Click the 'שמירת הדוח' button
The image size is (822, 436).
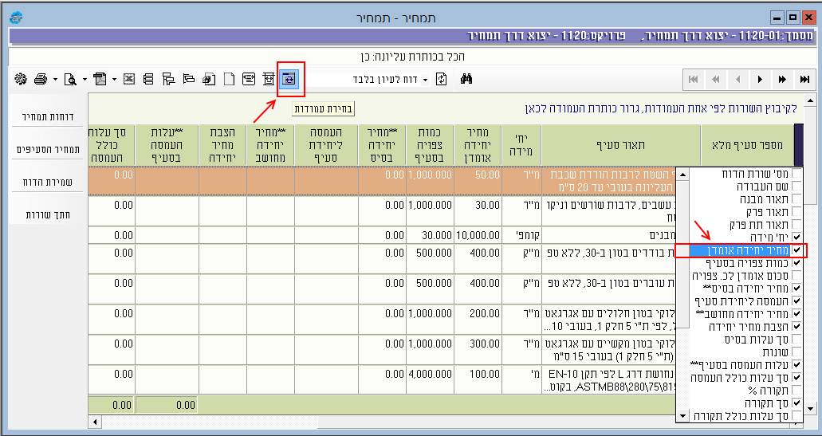pyautogui.click(x=45, y=182)
